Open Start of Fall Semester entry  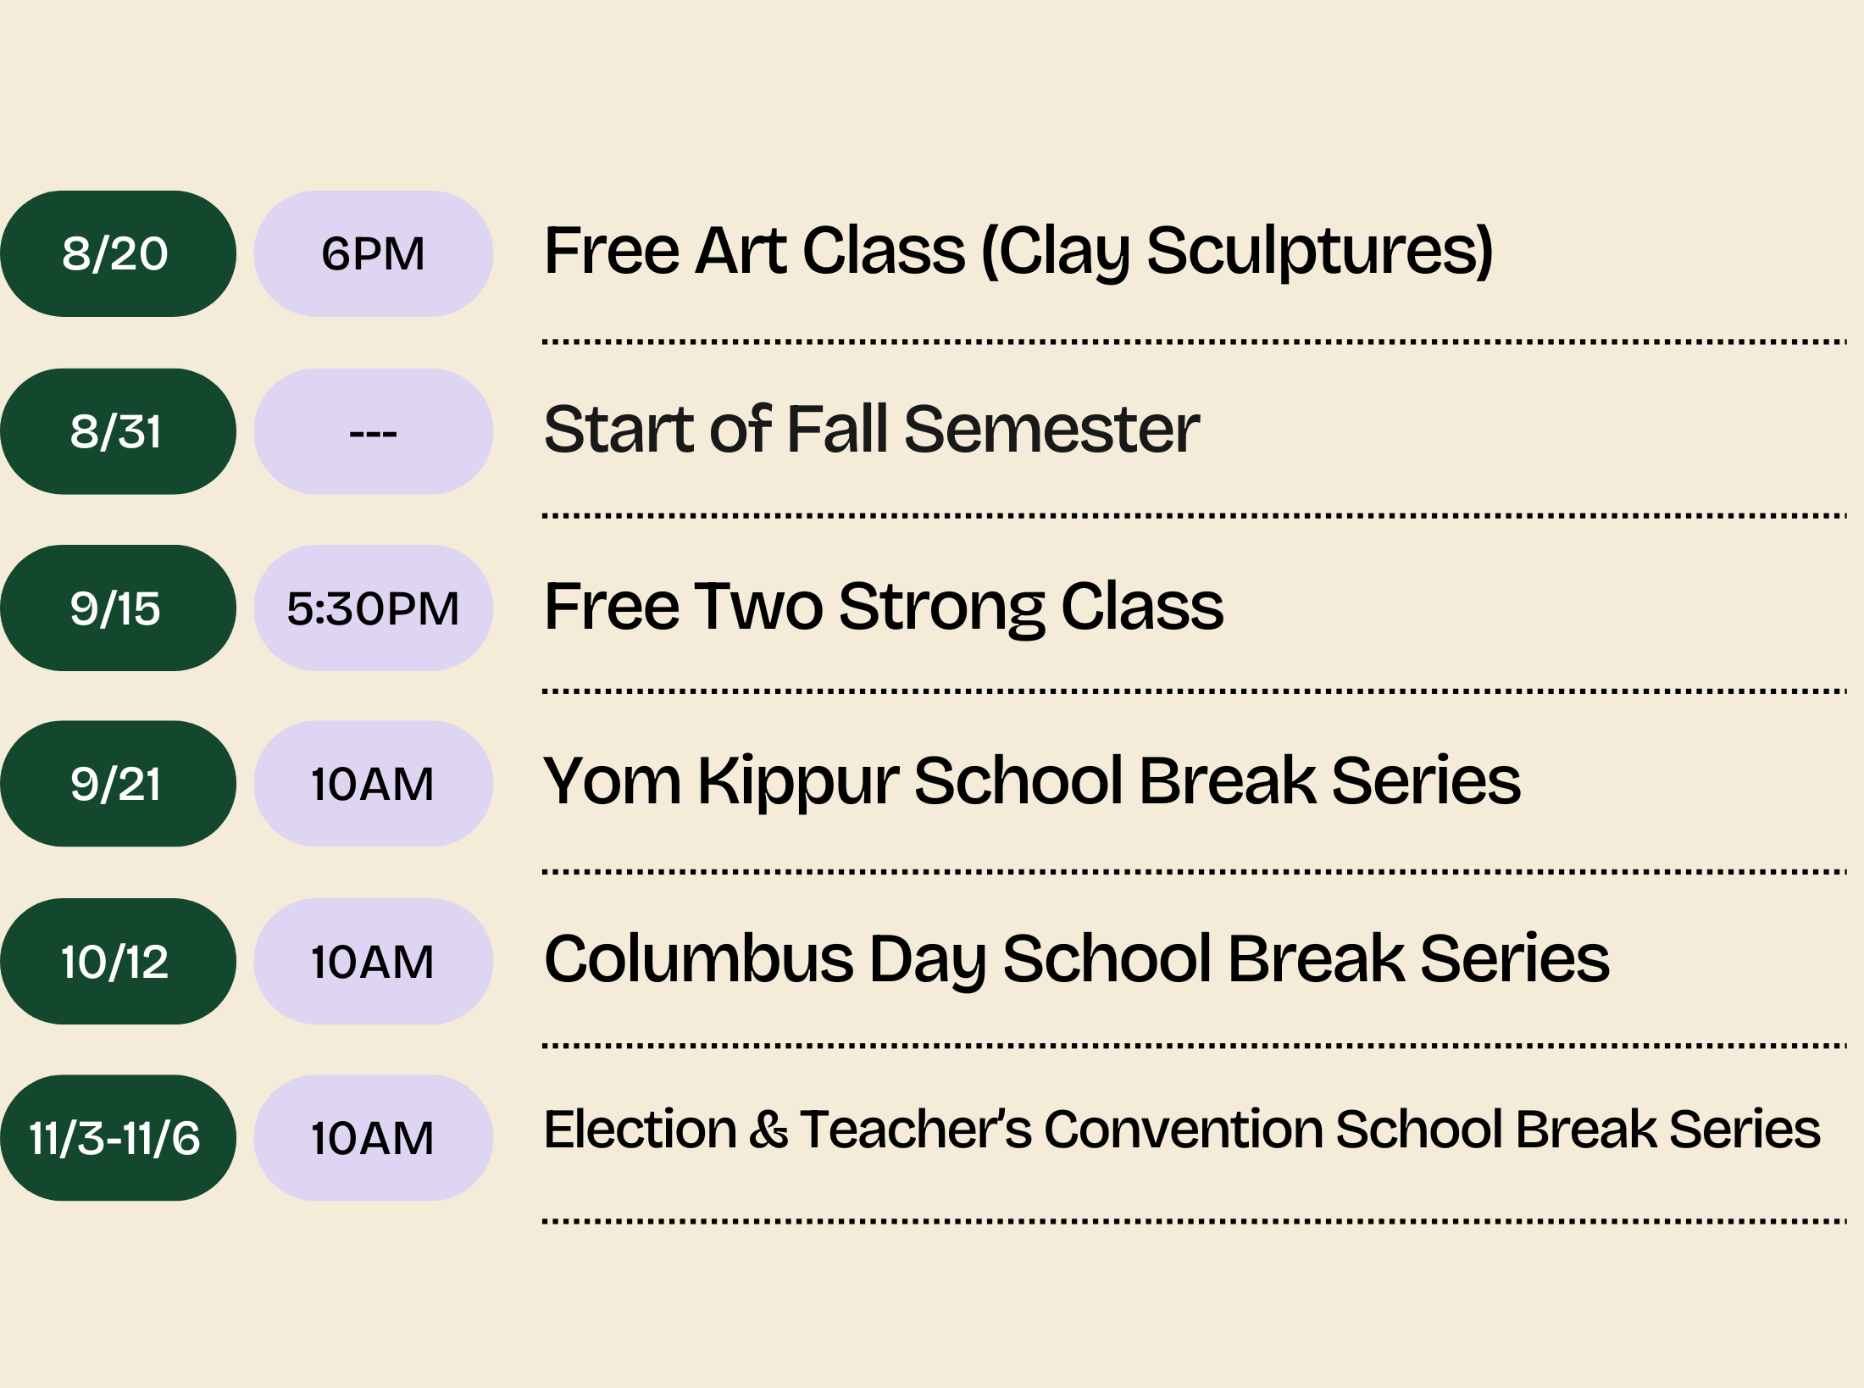coord(872,429)
